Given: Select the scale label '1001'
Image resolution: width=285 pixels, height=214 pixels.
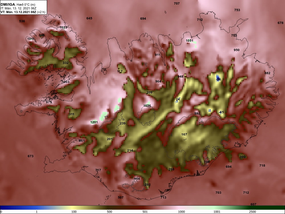Looking at the screenshot, I should [217, 212].
